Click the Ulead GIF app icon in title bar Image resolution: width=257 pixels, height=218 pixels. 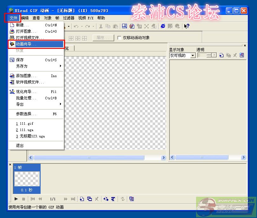11,11
